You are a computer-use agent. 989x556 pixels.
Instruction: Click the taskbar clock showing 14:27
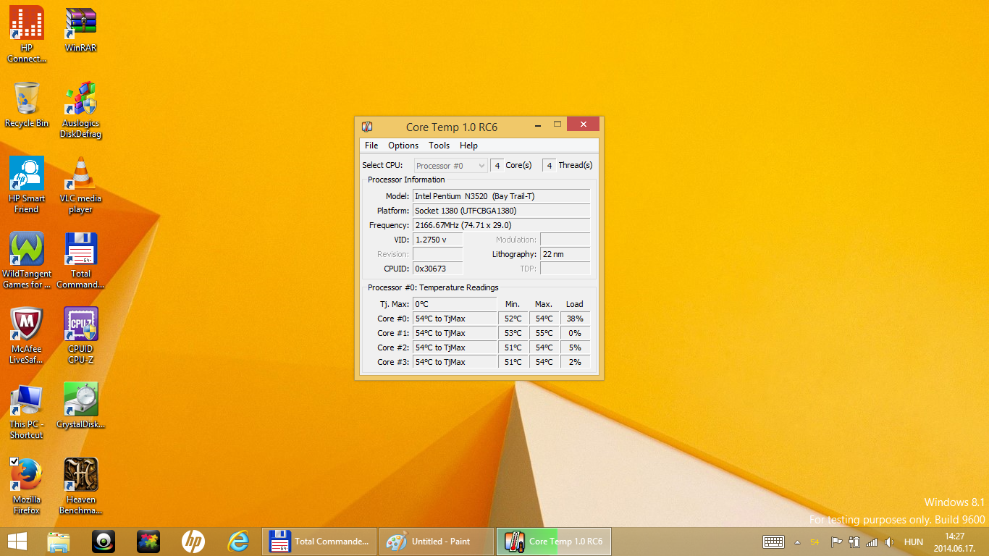coord(955,542)
